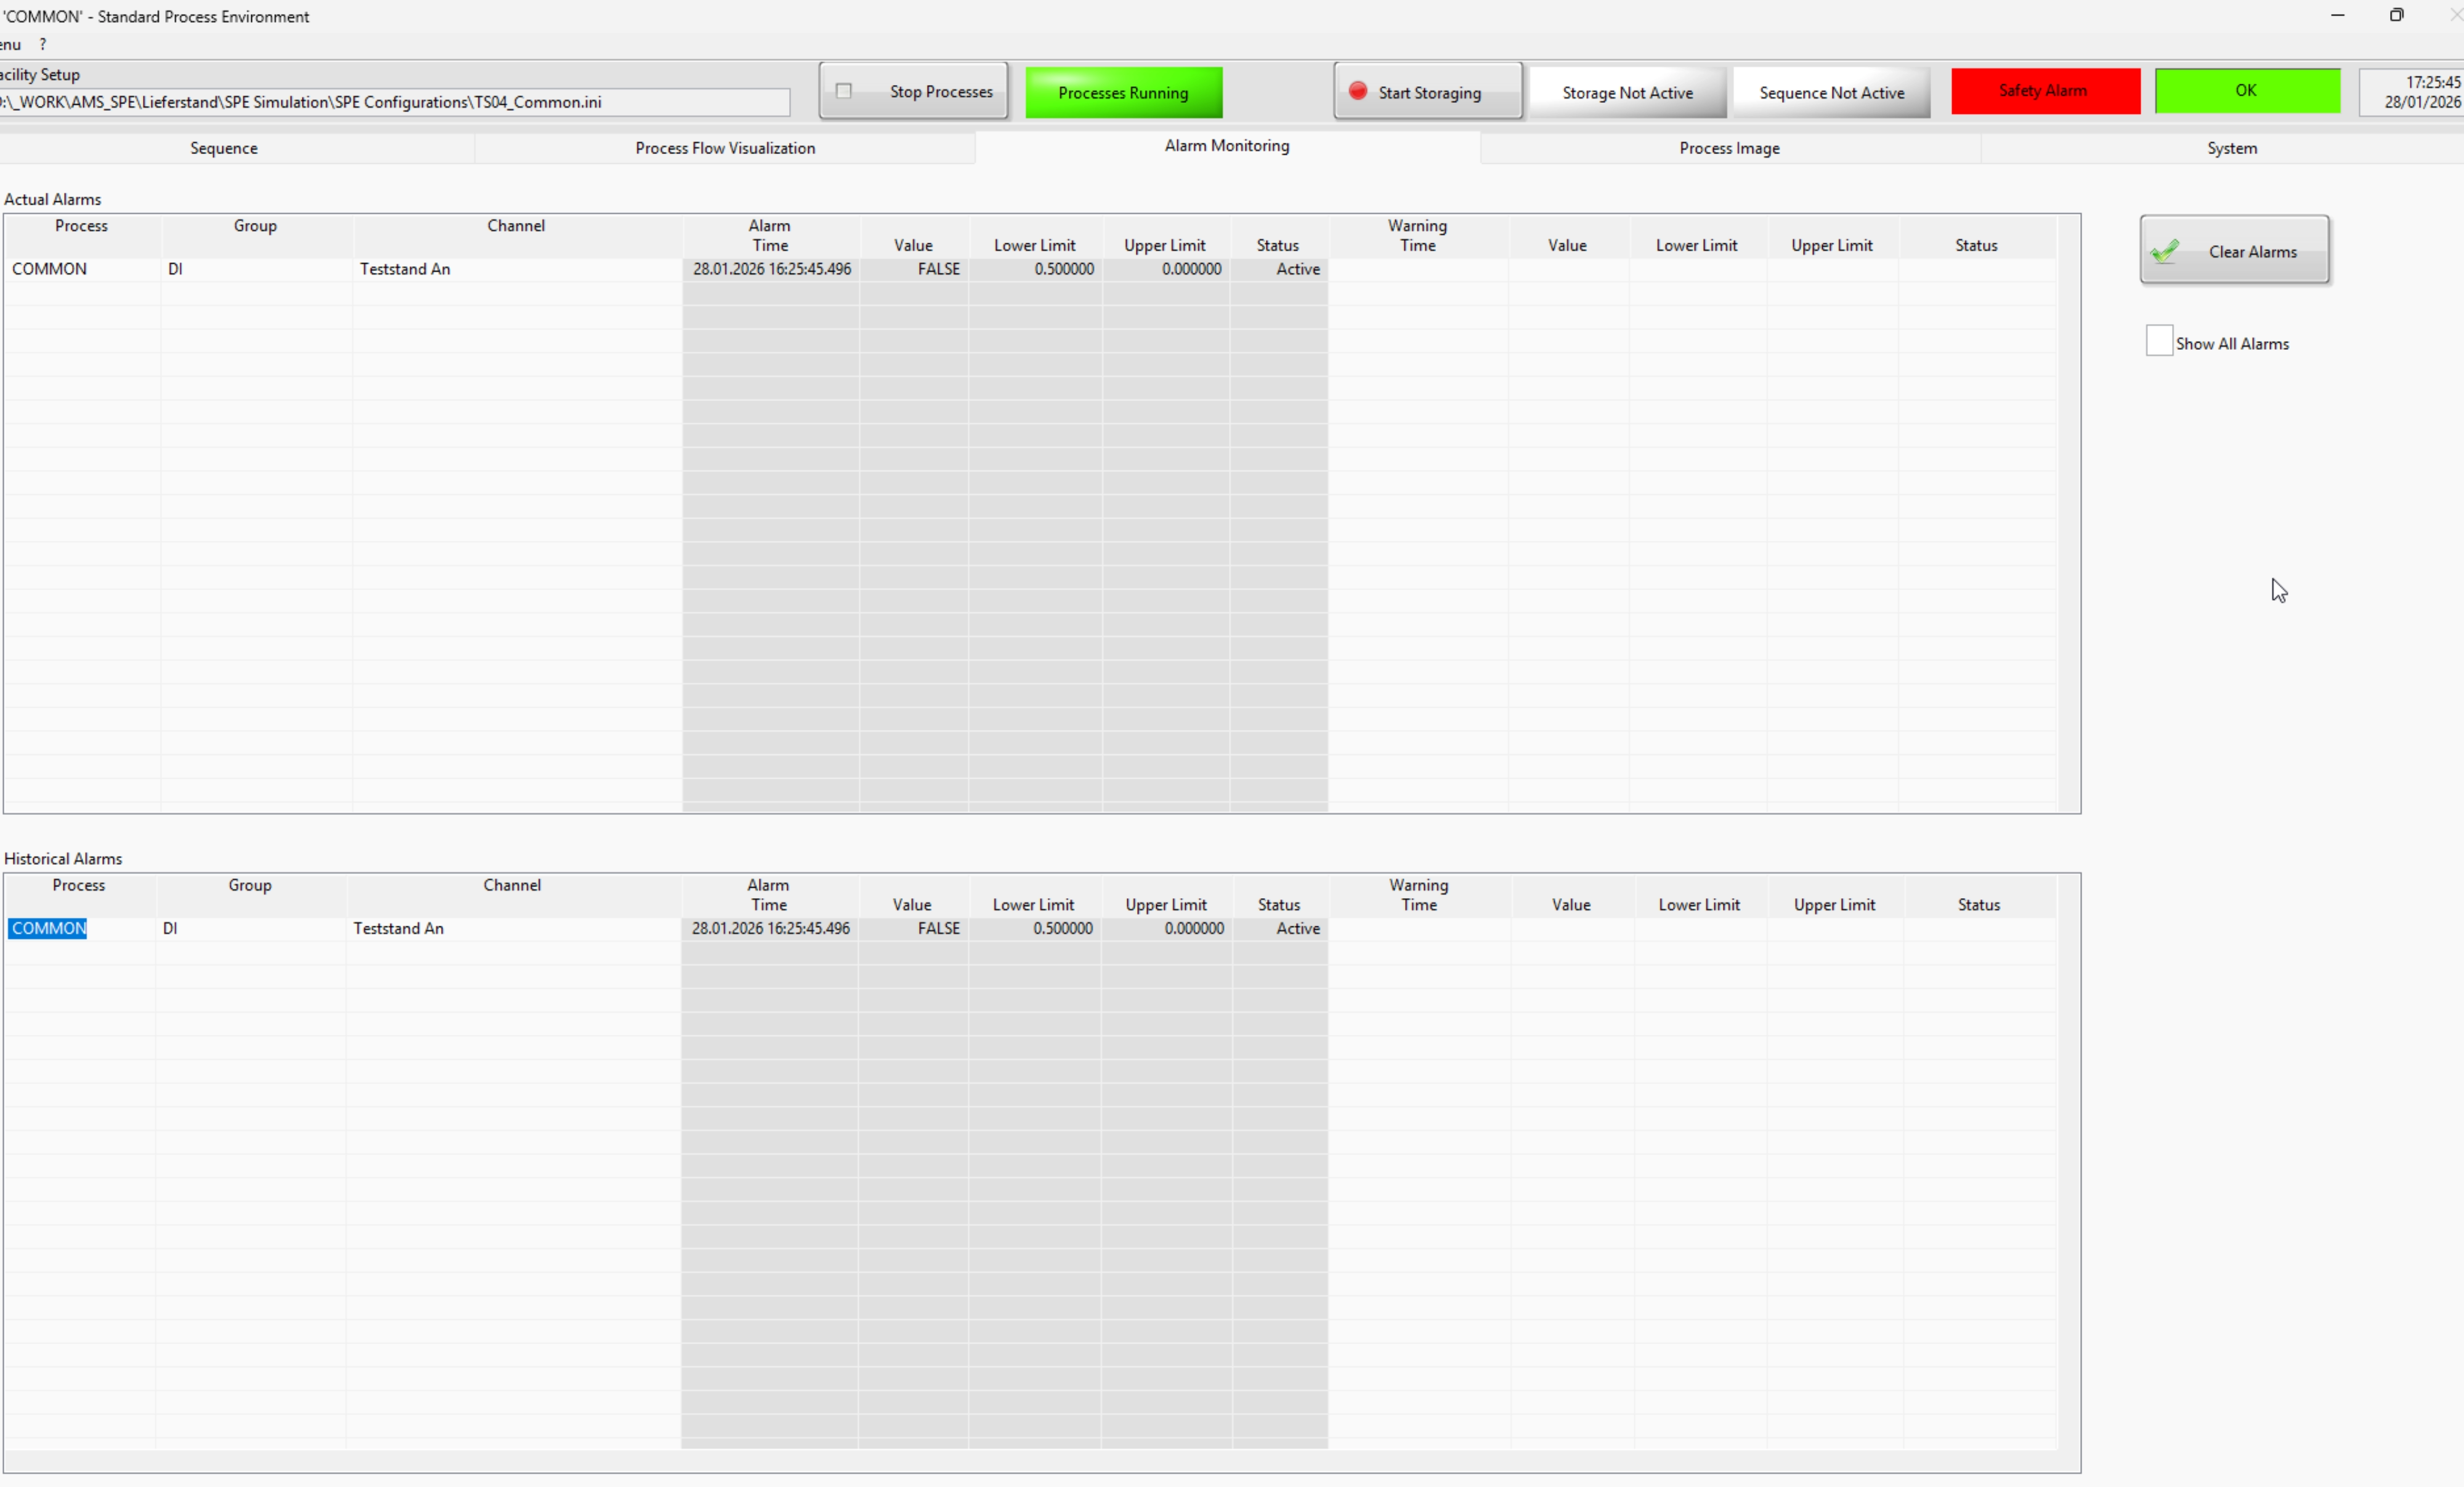Click the square stop icon on Stop Processes
Image resolution: width=2464 pixels, height=1487 pixels.
pyautogui.click(x=844, y=91)
